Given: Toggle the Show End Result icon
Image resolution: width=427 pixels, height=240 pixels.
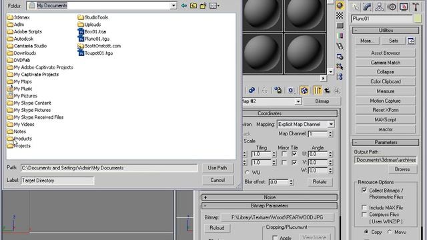Looking at the screenshot, I should pos(318,90).
